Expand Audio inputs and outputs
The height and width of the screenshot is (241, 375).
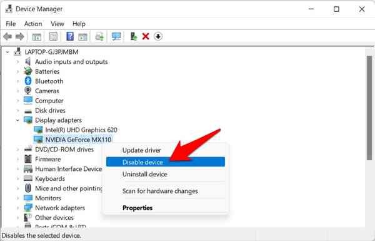point(17,62)
